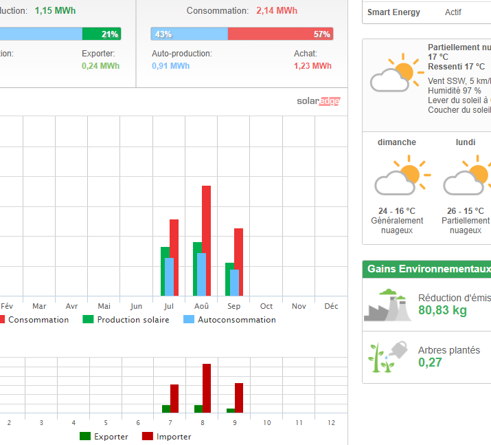Screen dimensions: 491x445
Task: Click the Mai month axis label
Action: click(104, 306)
